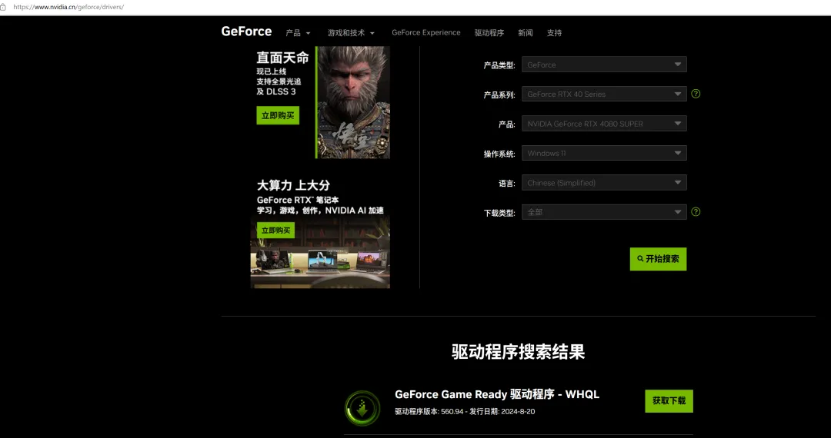
Task: Click 立即购买 on the 大算力 laptop banner
Action: [x=275, y=230]
